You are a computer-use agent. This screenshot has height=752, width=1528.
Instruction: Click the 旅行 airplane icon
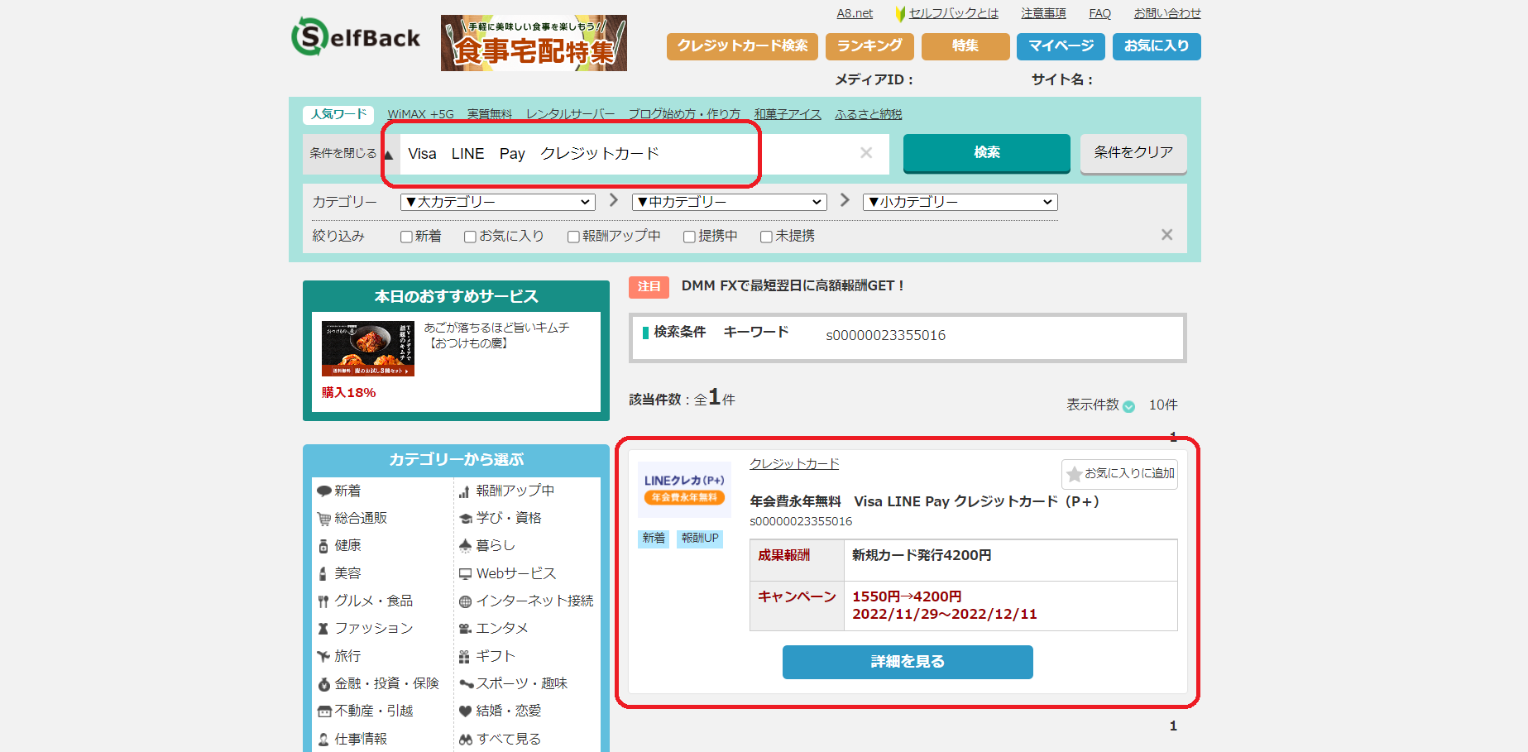pos(324,656)
